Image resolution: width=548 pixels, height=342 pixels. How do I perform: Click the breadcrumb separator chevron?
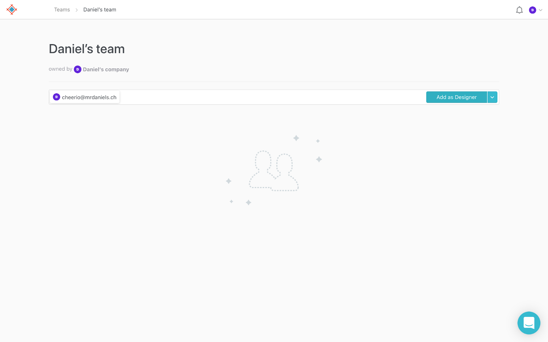click(x=77, y=10)
